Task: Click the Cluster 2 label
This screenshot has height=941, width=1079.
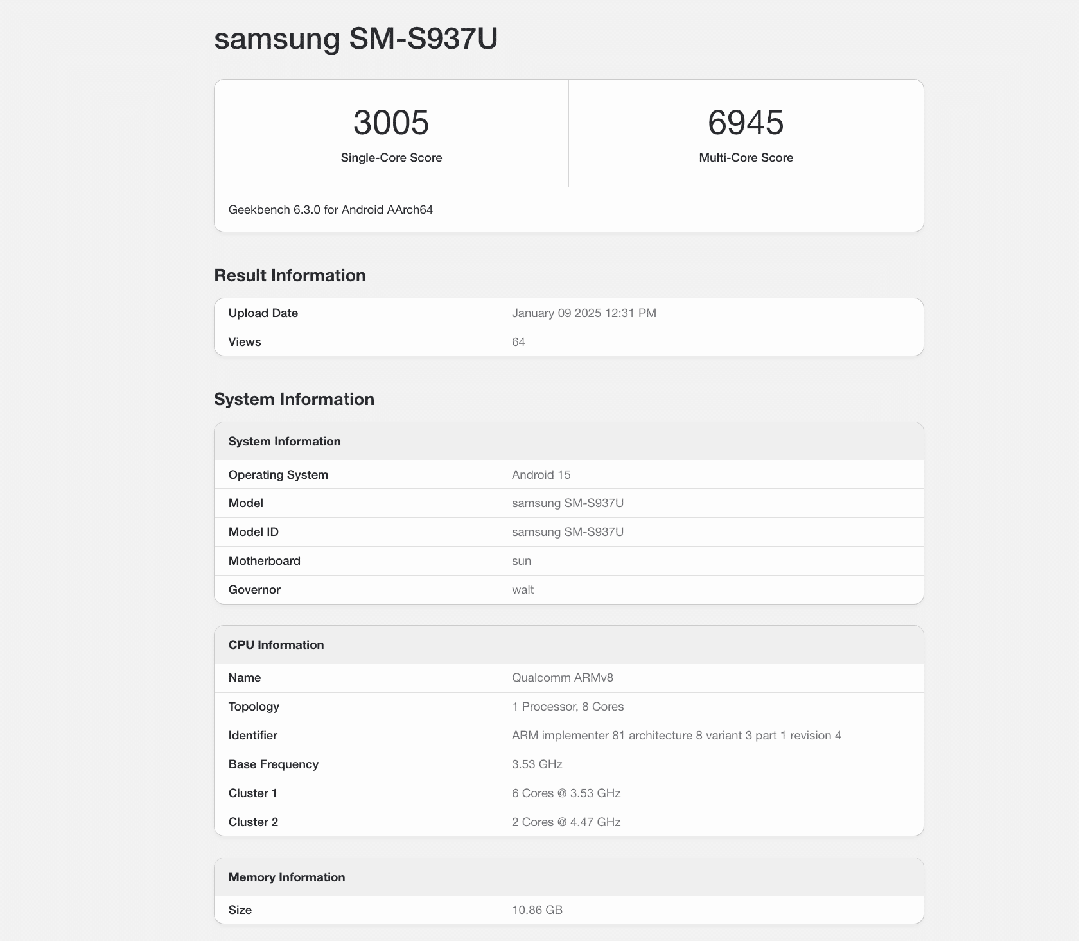Action: tap(253, 822)
